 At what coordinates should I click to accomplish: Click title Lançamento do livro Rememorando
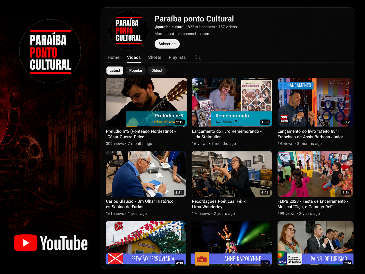click(x=227, y=134)
